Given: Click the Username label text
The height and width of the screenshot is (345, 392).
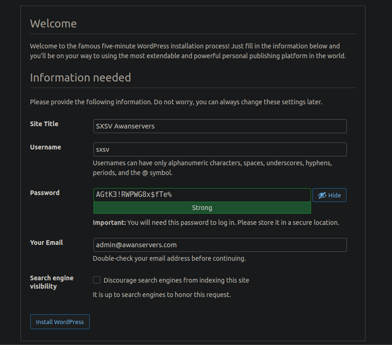Looking at the screenshot, I should (x=46, y=147).
